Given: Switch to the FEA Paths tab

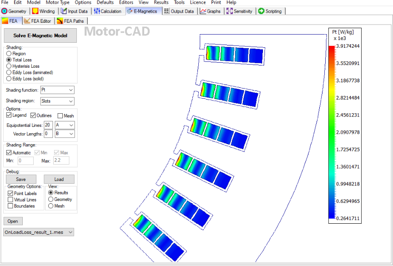Looking at the screenshot, I should pyautogui.click(x=71, y=21).
